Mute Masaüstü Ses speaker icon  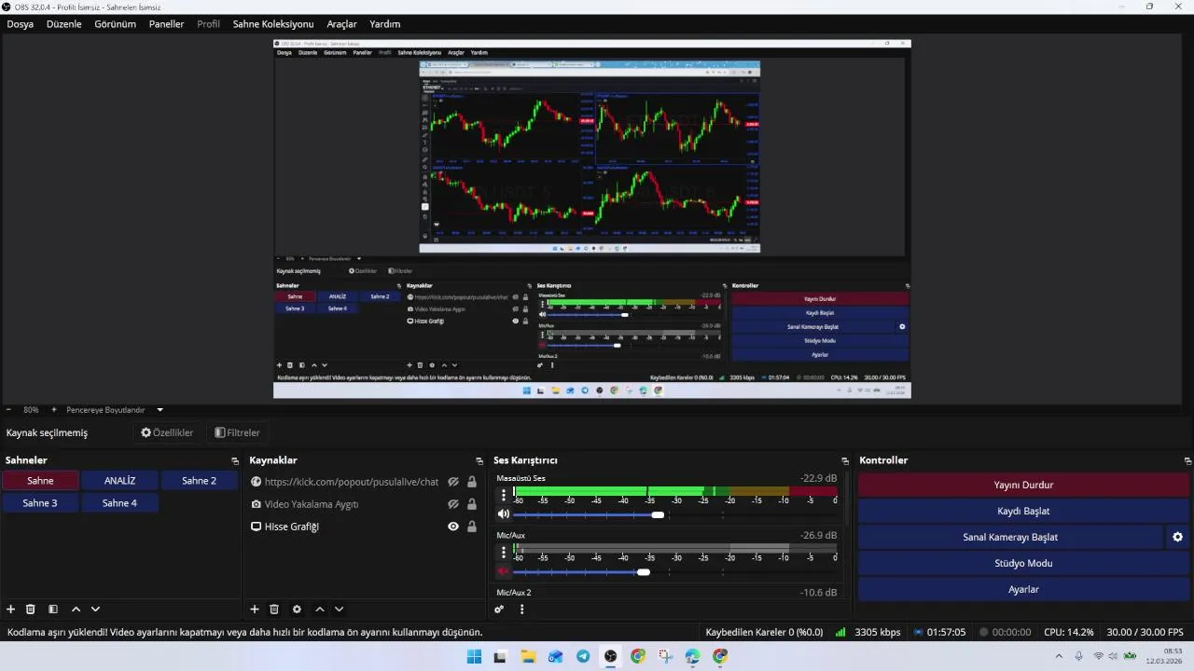504,514
